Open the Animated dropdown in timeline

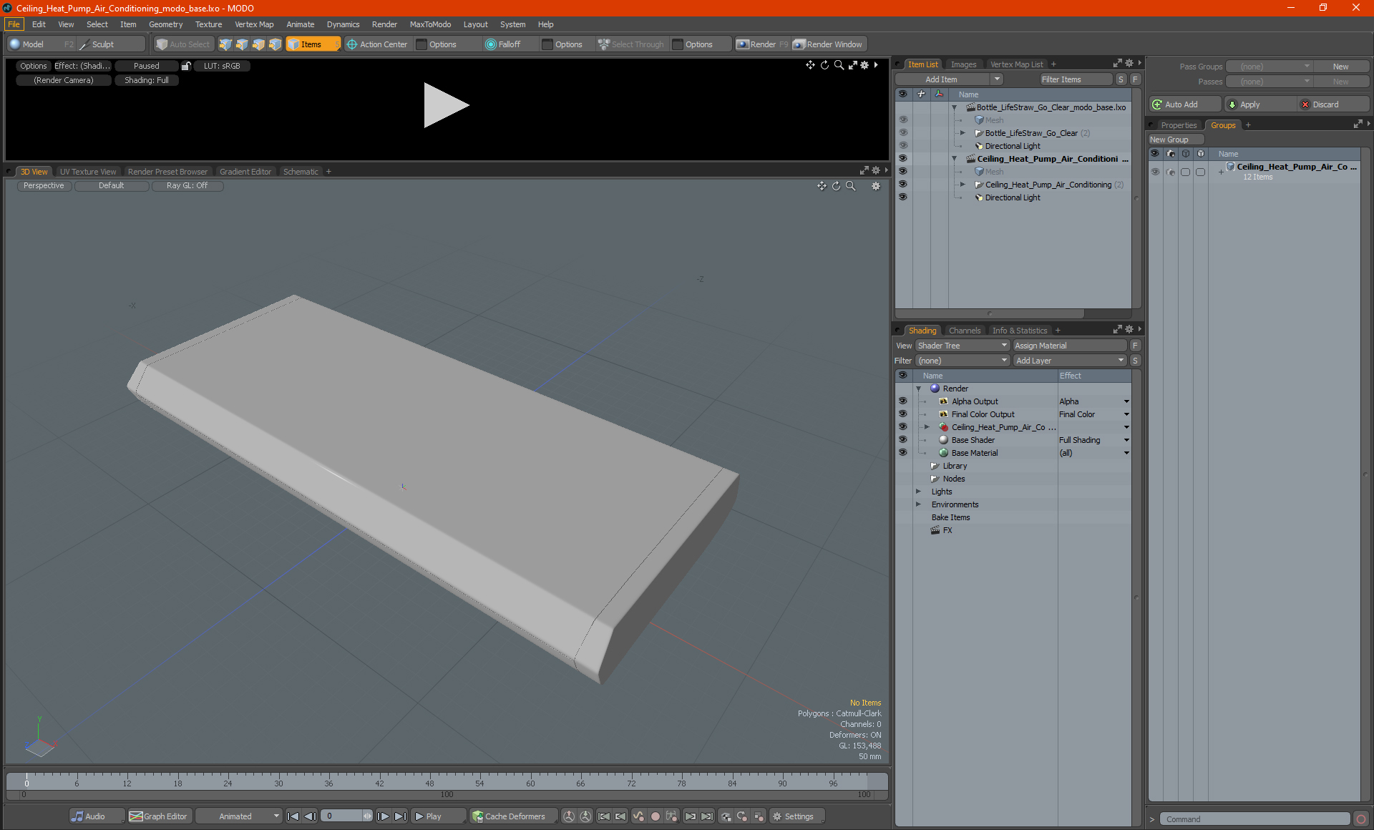[x=238, y=816]
